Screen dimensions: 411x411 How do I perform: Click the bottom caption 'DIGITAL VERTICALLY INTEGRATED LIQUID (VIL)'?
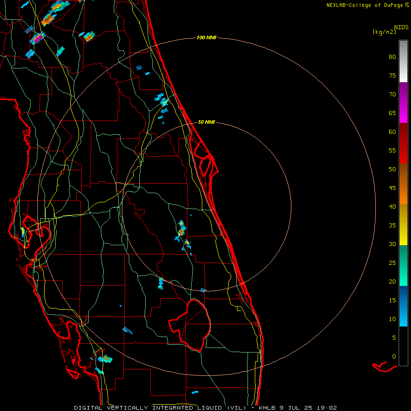click(160, 408)
